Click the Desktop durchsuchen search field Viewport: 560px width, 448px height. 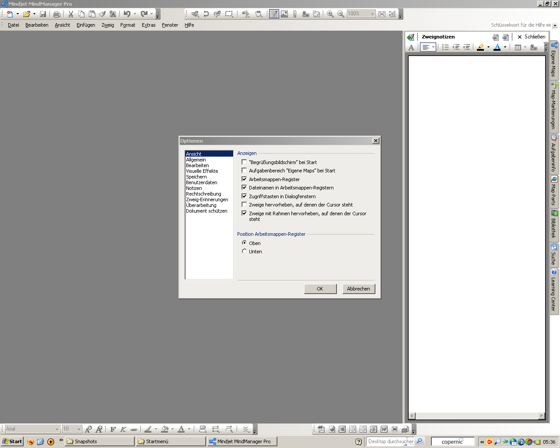tap(390, 441)
